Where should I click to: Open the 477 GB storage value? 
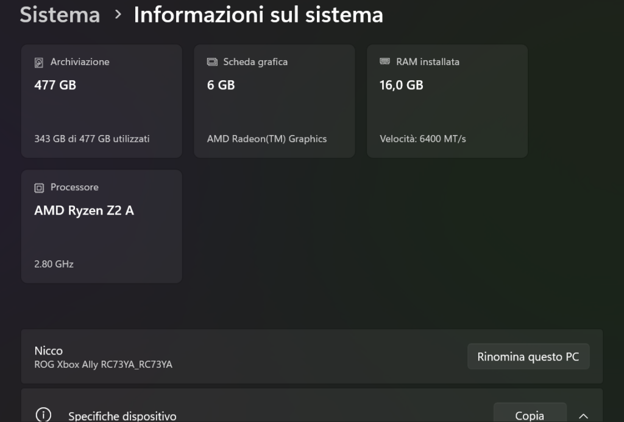pos(55,85)
